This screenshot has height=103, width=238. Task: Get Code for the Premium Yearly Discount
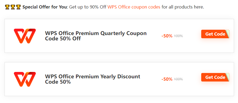point(215,77)
